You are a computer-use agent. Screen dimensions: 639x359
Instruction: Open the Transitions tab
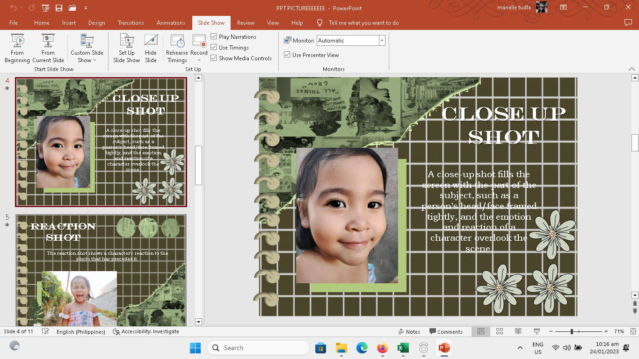131,22
